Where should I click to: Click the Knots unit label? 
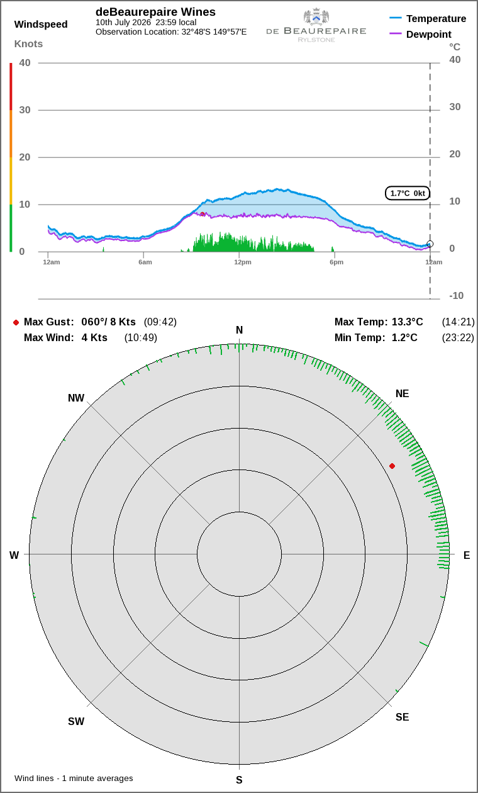pyautogui.click(x=29, y=44)
